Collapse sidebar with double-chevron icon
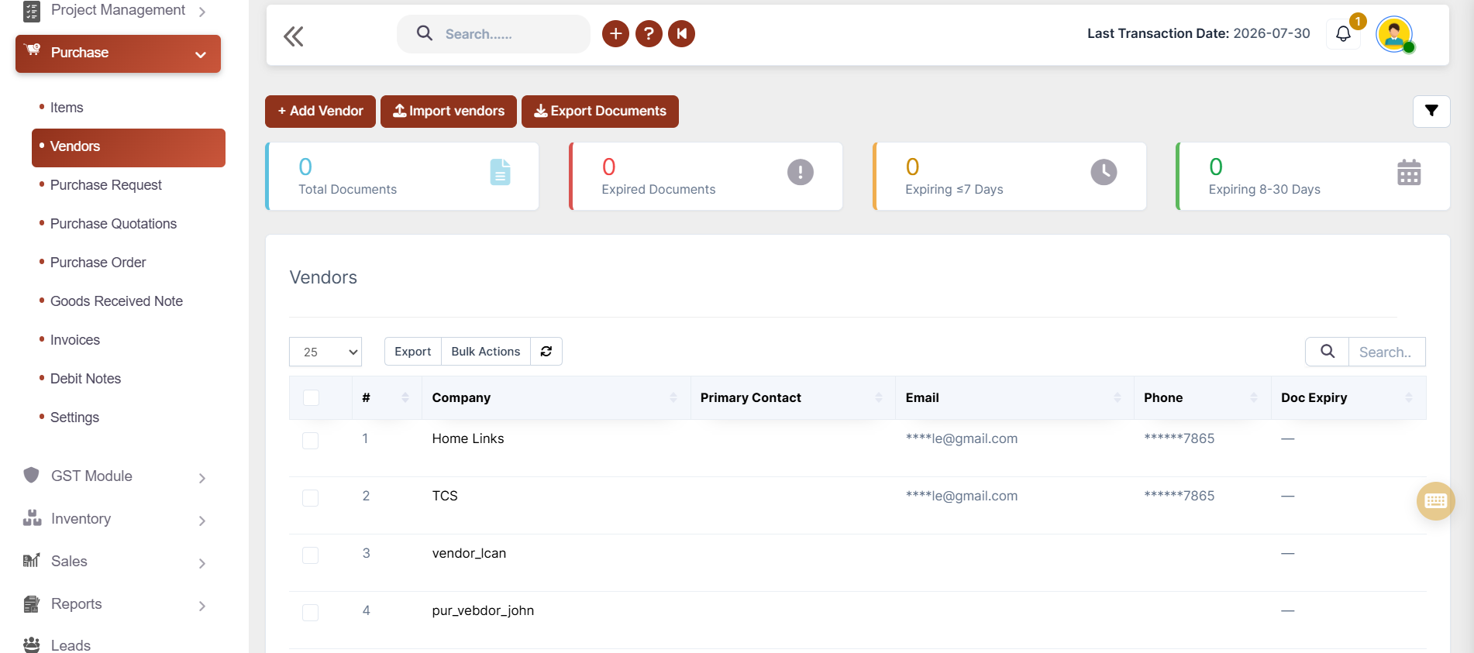 point(293,36)
